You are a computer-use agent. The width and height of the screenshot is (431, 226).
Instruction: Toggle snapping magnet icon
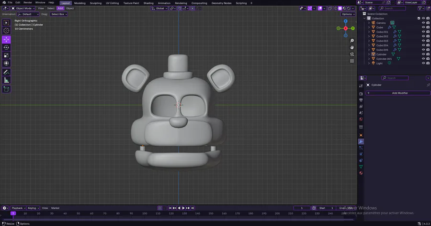(179, 8)
